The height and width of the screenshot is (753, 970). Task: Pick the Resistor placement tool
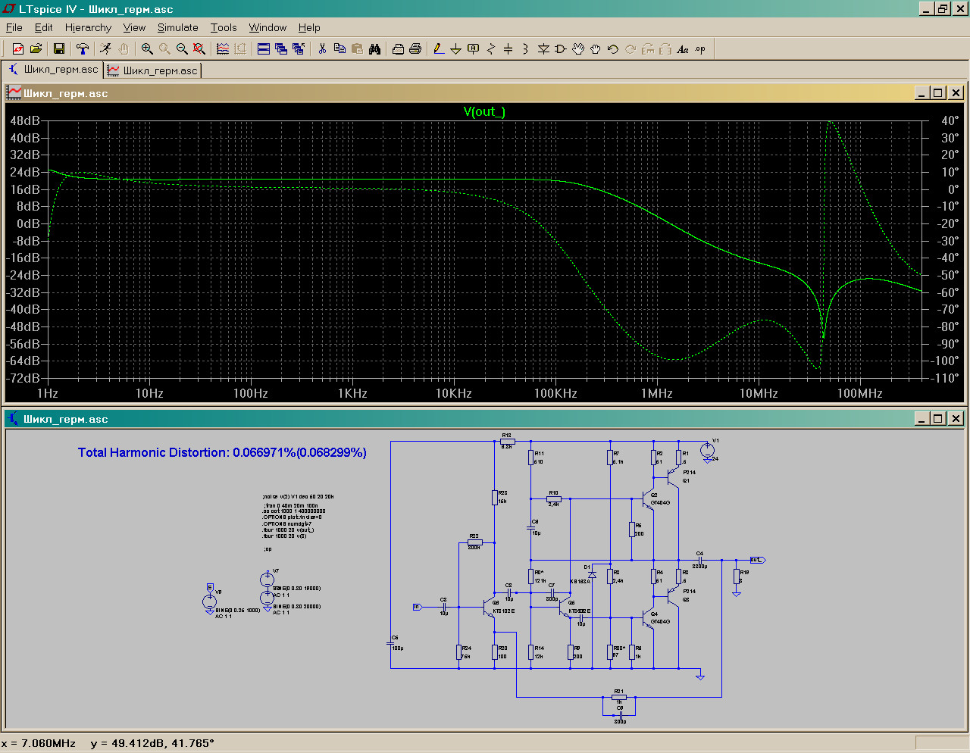(x=491, y=49)
